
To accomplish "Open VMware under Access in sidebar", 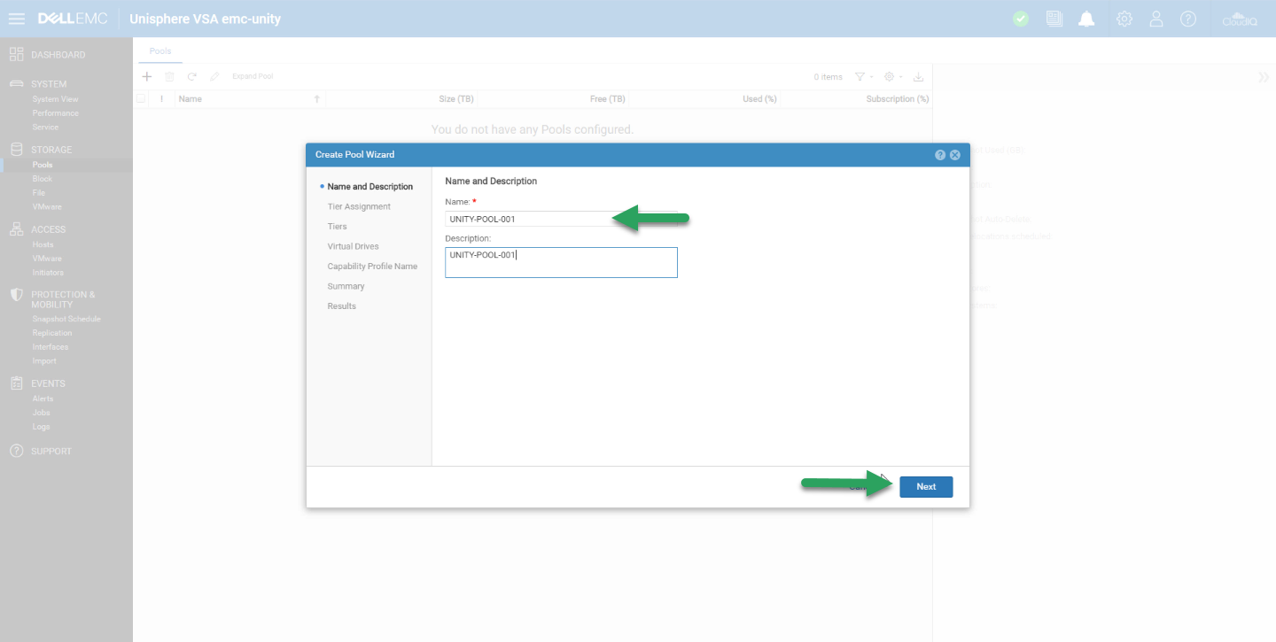I will 47,259.
